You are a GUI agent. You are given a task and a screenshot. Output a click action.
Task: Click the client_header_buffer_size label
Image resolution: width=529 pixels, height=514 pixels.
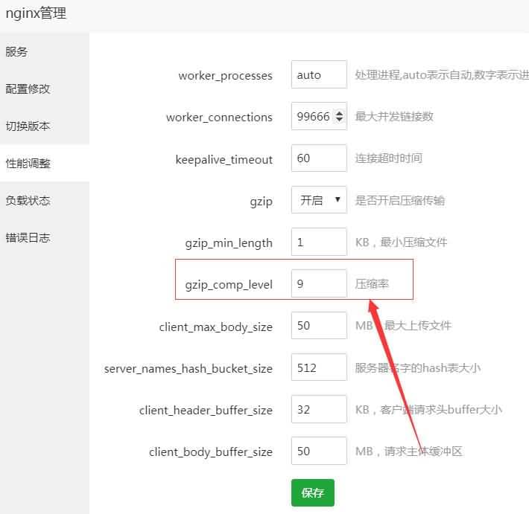206,411
